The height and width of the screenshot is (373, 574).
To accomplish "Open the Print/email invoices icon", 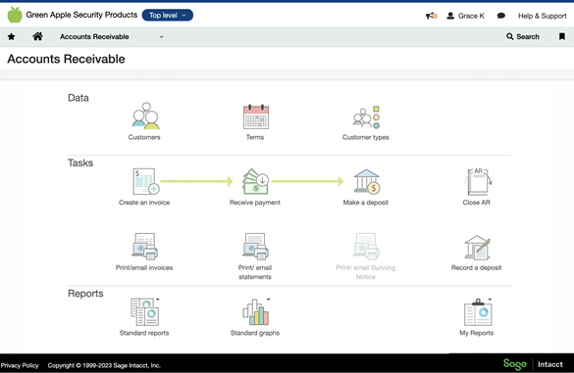I will point(145,247).
